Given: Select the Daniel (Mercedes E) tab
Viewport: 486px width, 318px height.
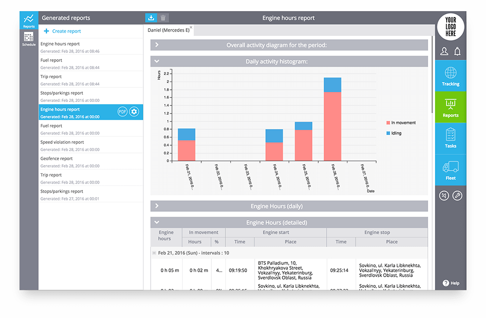Looking at the screenshot, I should 168,30.
